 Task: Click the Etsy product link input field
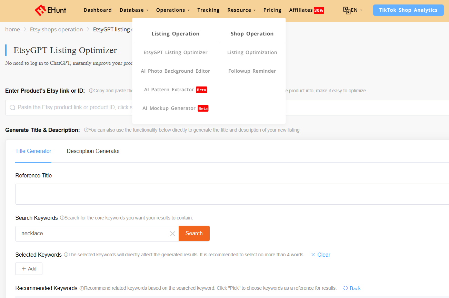pos(227,107)
